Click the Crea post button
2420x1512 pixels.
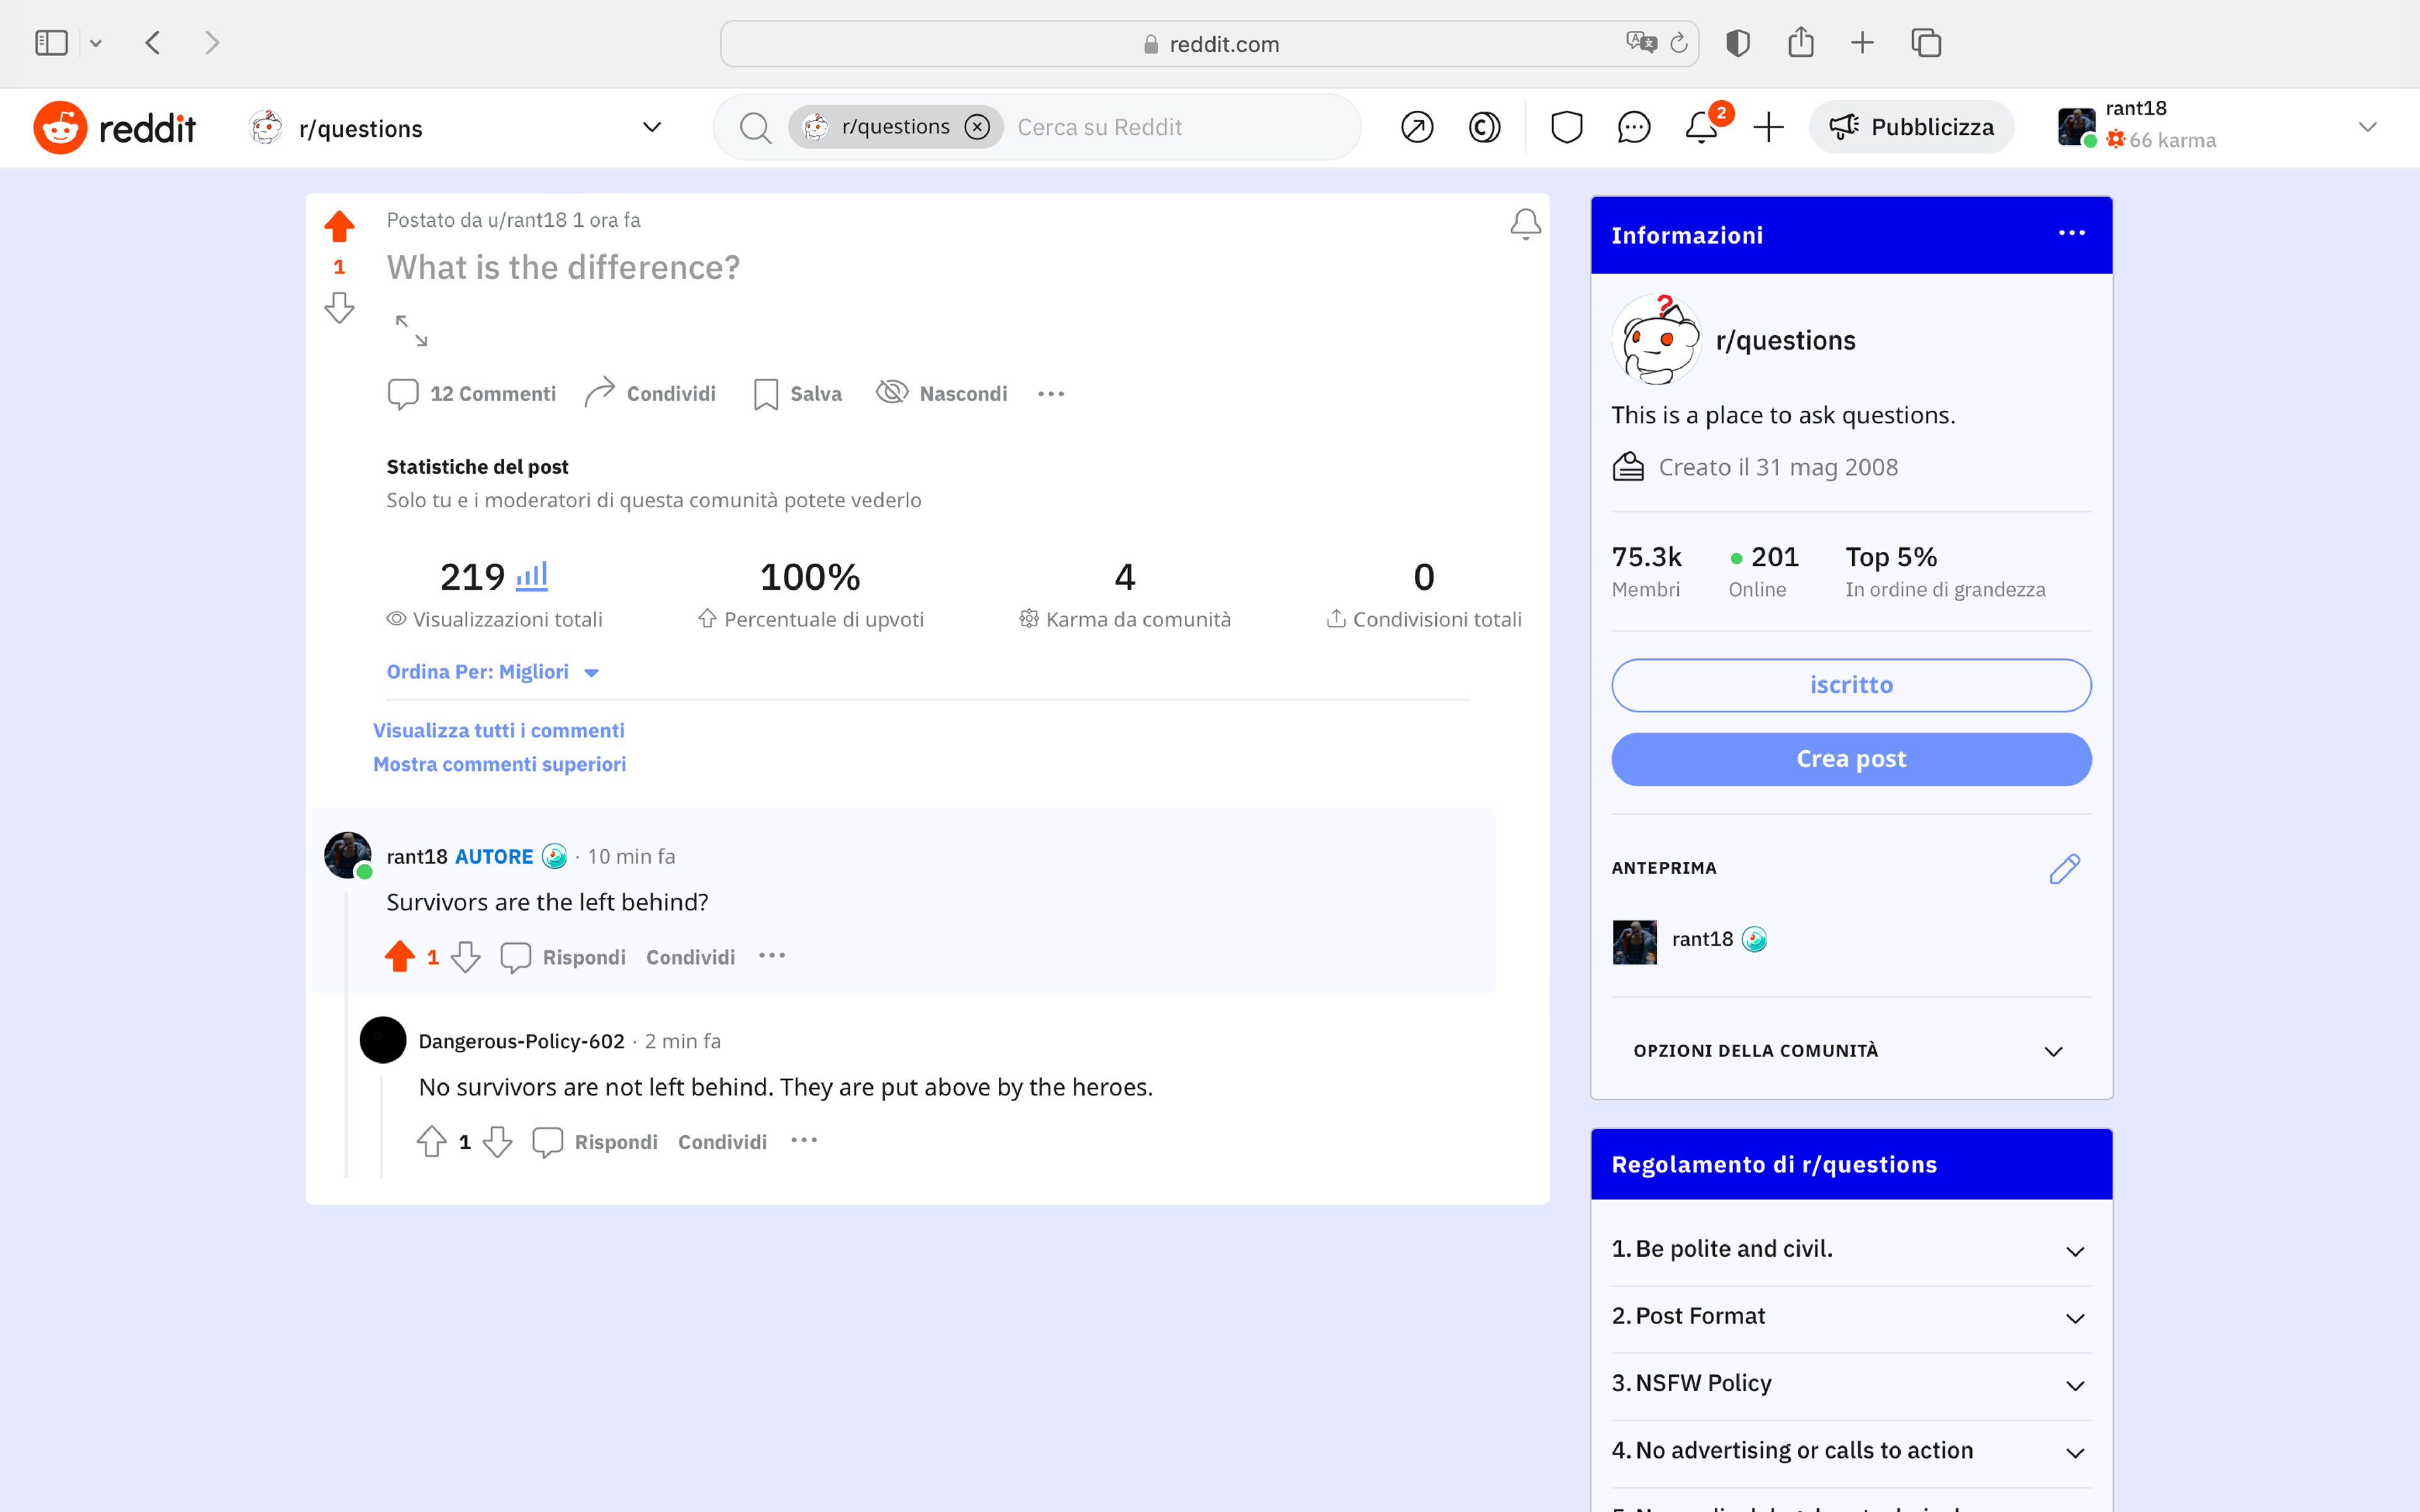(1851, 759)
